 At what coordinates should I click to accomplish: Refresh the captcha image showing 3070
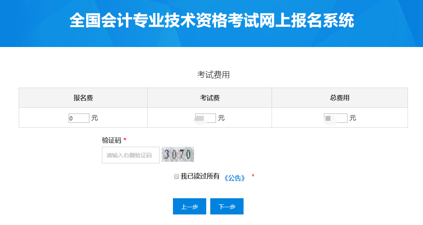pyautogui.click(x=178, y=154)
